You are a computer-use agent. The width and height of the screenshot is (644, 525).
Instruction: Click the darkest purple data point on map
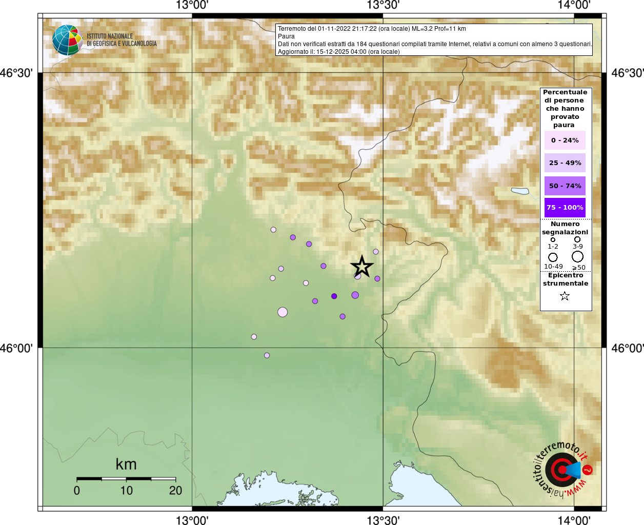(334, 296)
